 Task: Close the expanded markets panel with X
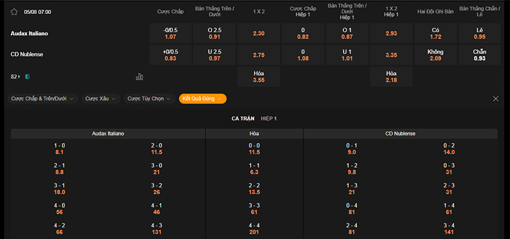[496, 99]
